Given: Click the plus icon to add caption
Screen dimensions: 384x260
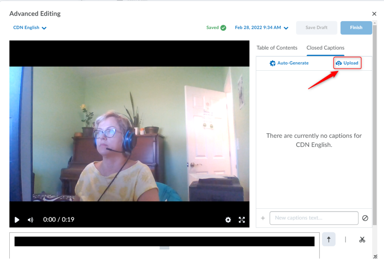Looking at the screenshot, I should tap(263, 218).
